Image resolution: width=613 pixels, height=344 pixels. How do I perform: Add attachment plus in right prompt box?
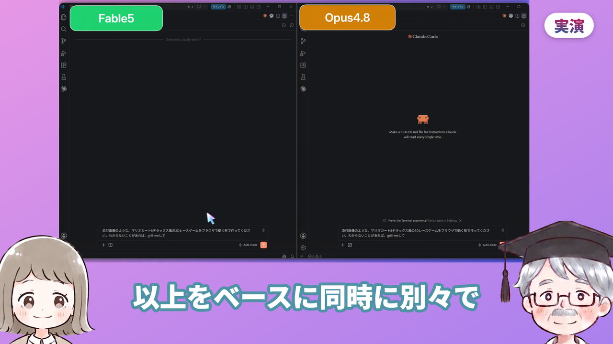pos(342,245)
